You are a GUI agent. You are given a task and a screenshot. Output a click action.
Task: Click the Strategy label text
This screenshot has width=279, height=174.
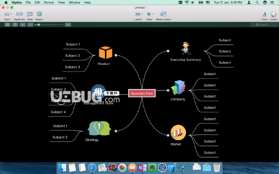pyautogui.click(x=92, y=140)
